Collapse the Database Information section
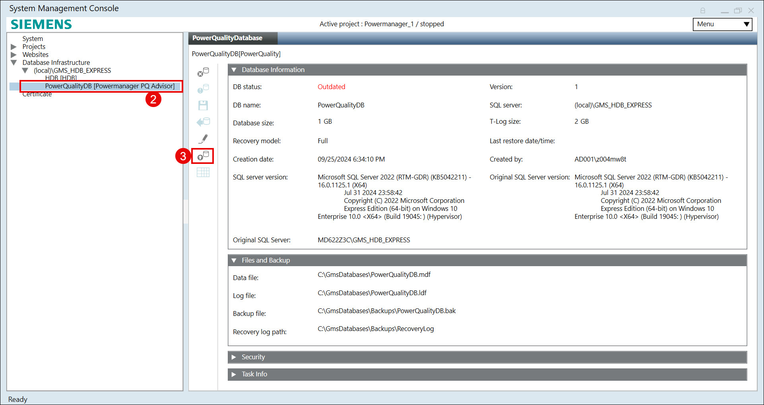764x405 pixels. (234, 70)
